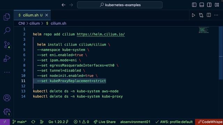
Task: Select CNI in the breadcrumb
Action: 22,23
